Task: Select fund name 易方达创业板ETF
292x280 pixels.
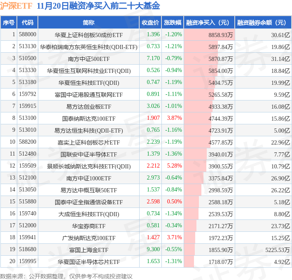Action: click(x=89, y=107)
